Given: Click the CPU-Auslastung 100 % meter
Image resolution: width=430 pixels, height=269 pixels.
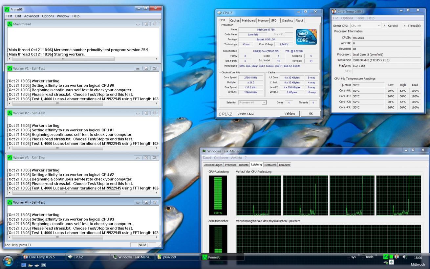Looking at the screenshot, I should (218, 195).
